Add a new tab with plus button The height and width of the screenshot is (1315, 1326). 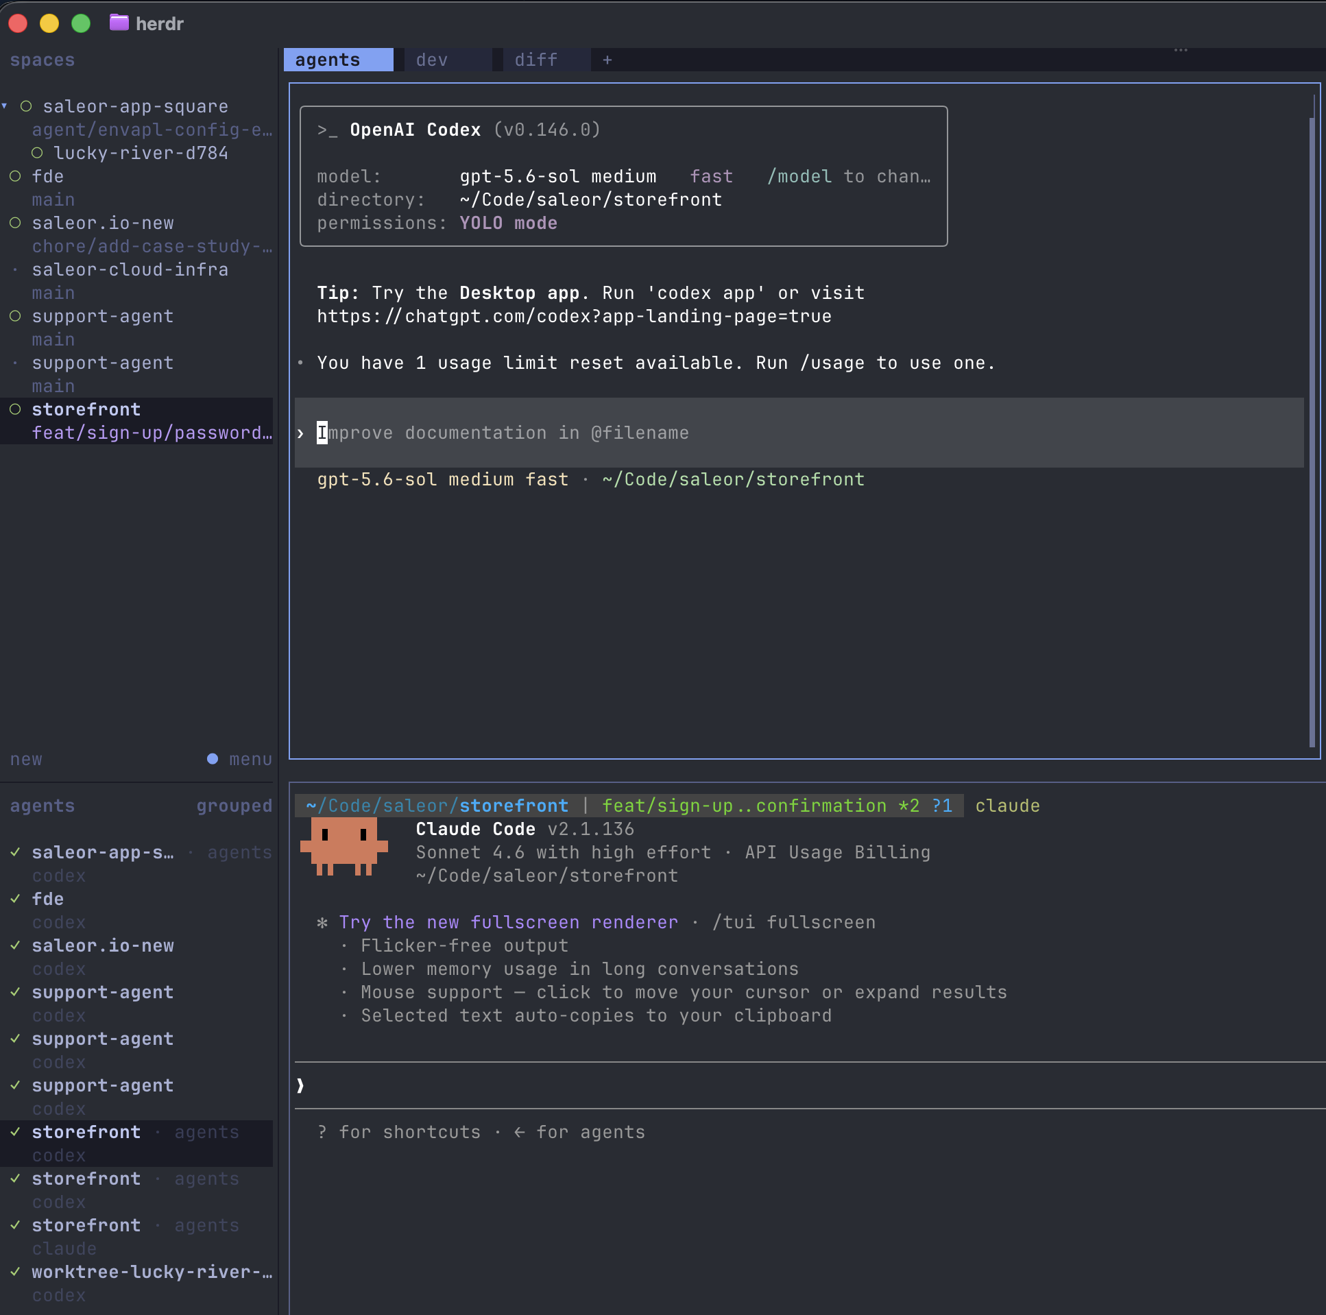(607, 60)
